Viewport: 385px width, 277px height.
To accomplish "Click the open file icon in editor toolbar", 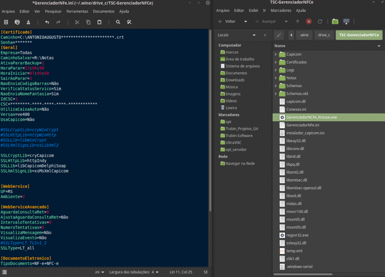I will click(17, 22).
